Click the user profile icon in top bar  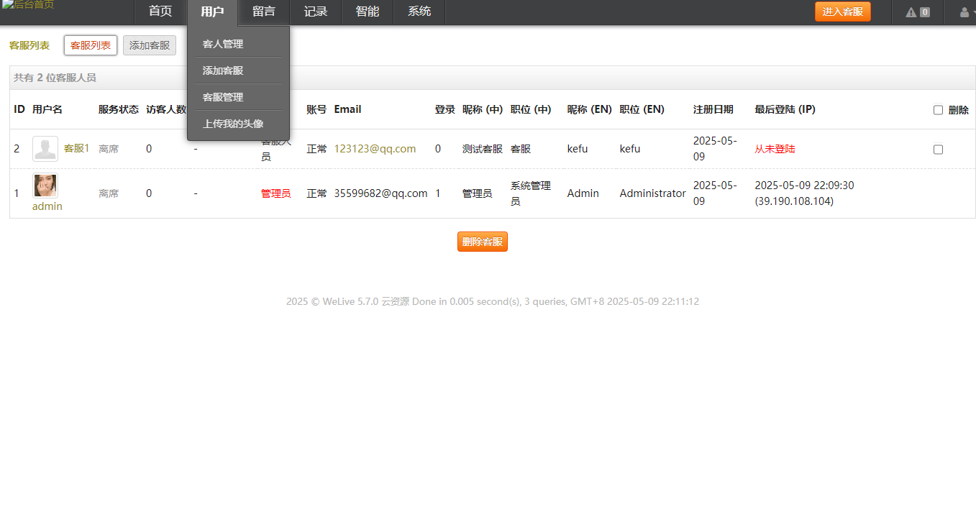964,12
